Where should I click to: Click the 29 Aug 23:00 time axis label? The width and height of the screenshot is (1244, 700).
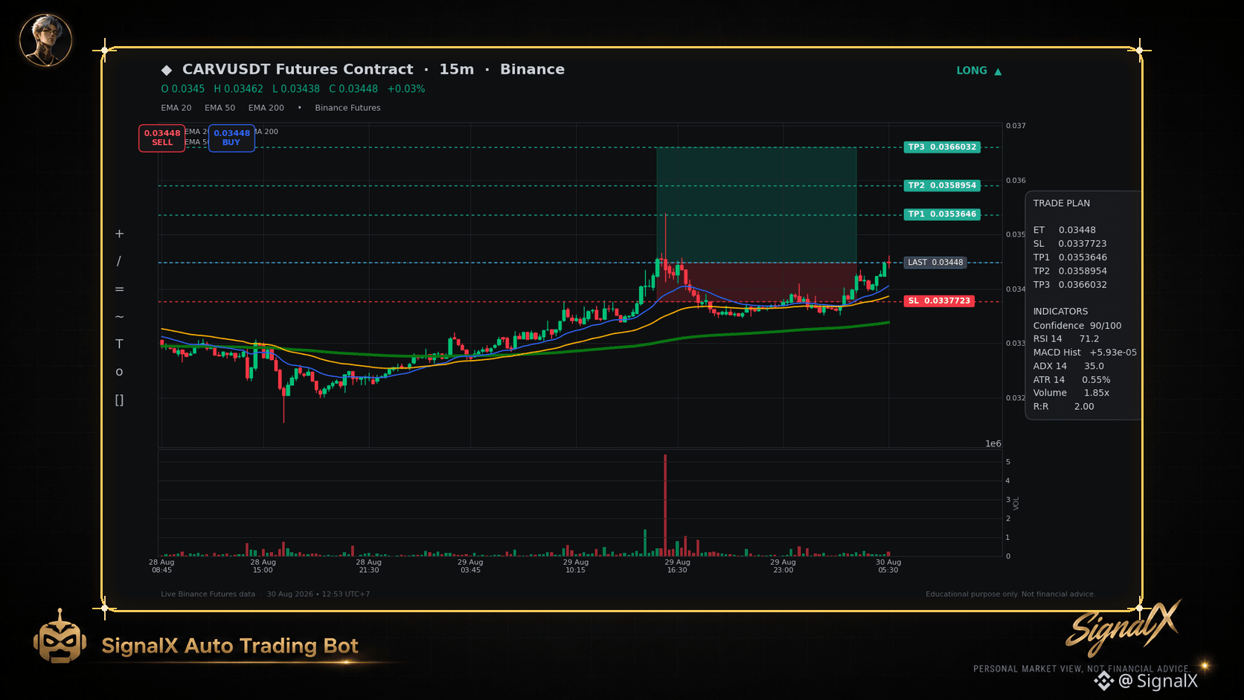(x=783, y=566)
